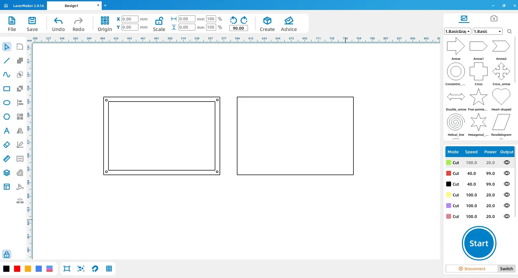Select the Ellipse tool
Image resolution: width=518 pixels, height=278 pixels.
[7, 103]
